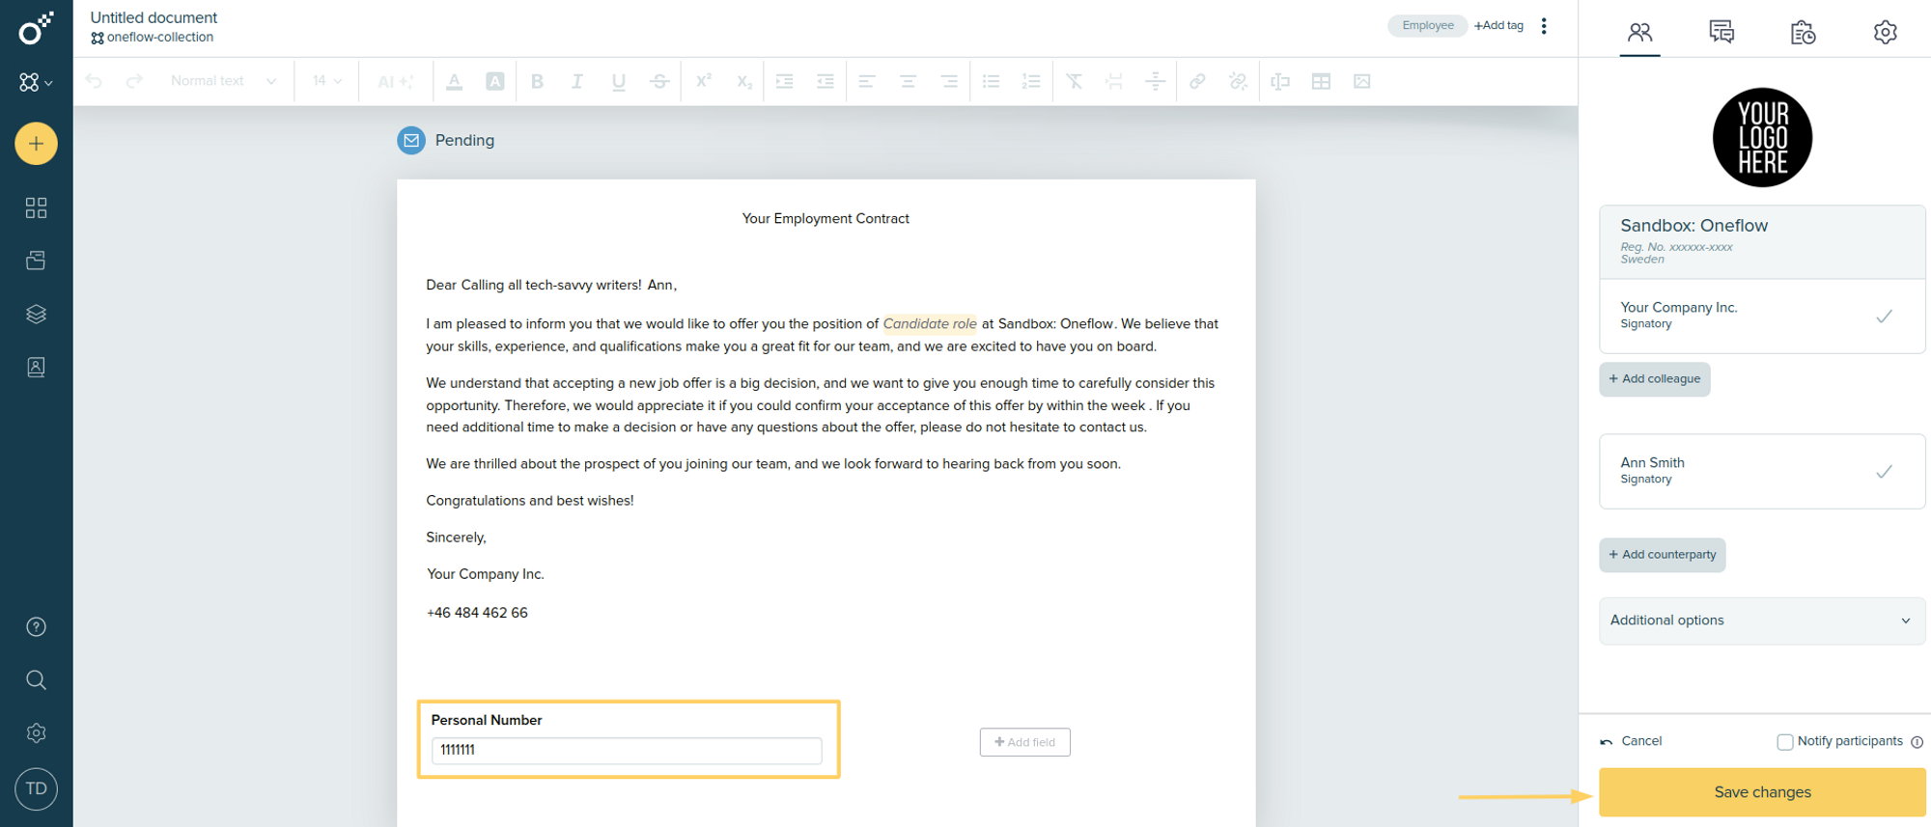Open the search icon in sidebar
The width and height of the screenshot is (1931, 827).
coord(36,680)
